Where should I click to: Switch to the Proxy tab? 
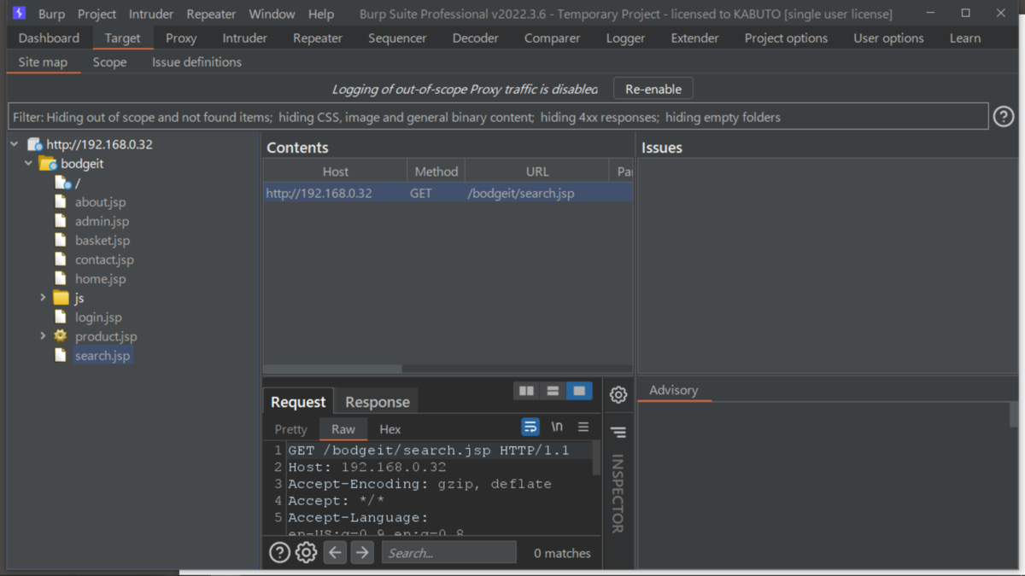tap(181, 38)
